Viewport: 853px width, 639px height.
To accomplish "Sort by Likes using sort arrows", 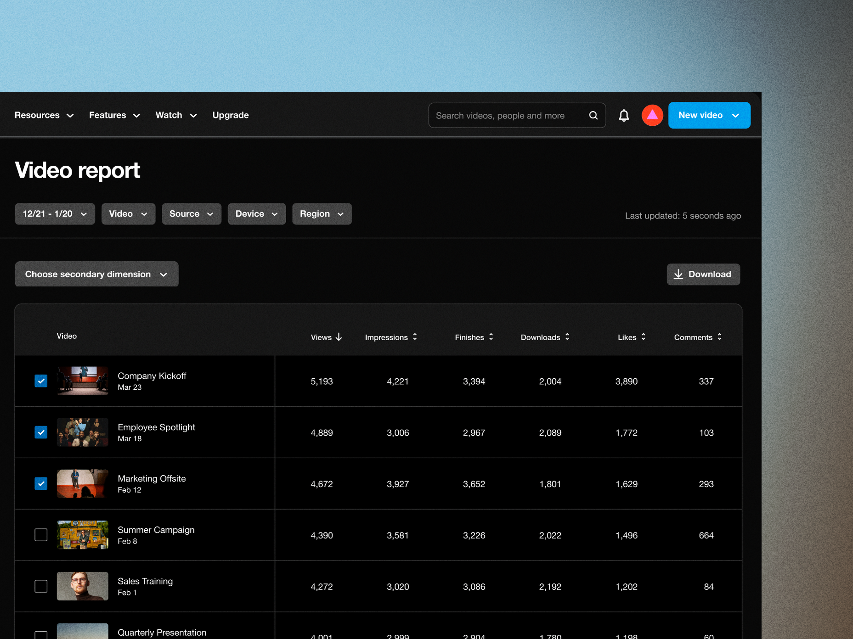I will (644, 337).
